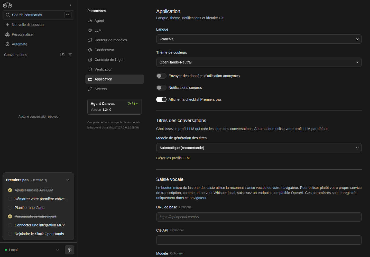Click the search magnifier icon
This screenshot has height=257, width=370.
(x=8, y=15)
